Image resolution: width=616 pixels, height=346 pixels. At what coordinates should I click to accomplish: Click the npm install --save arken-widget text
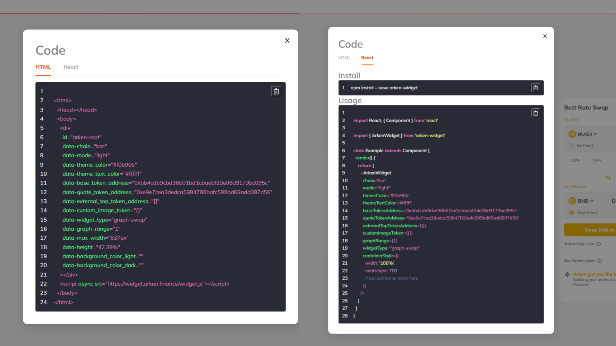pyautogui.click(x=384, y=88)
